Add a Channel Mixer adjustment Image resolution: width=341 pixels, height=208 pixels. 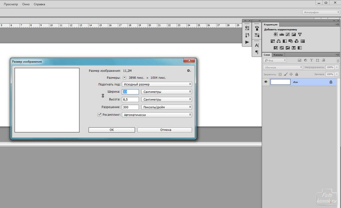click(x=297, y=41)
